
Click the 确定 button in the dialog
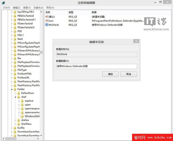click(110, 74)
